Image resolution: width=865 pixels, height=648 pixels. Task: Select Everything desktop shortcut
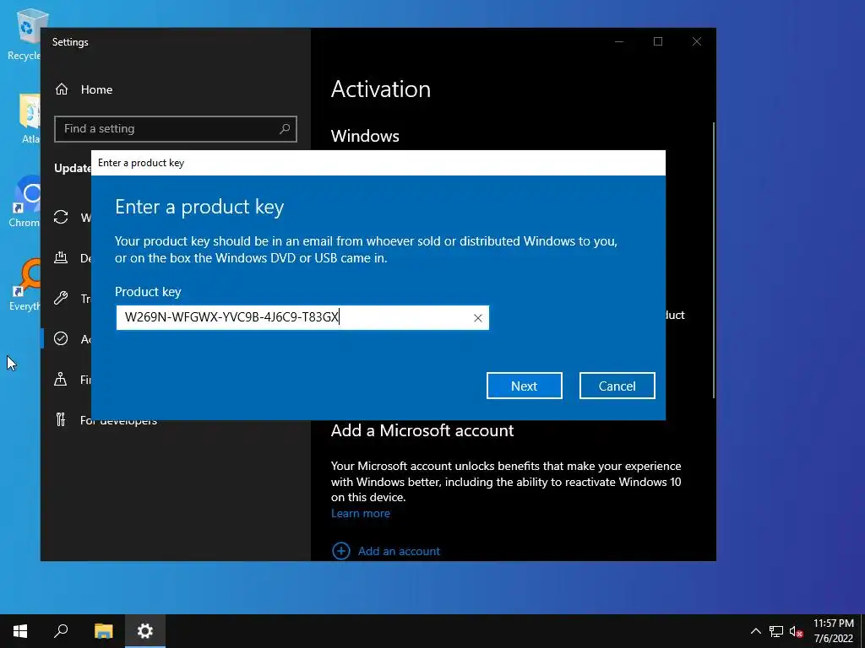click(24, 284)
